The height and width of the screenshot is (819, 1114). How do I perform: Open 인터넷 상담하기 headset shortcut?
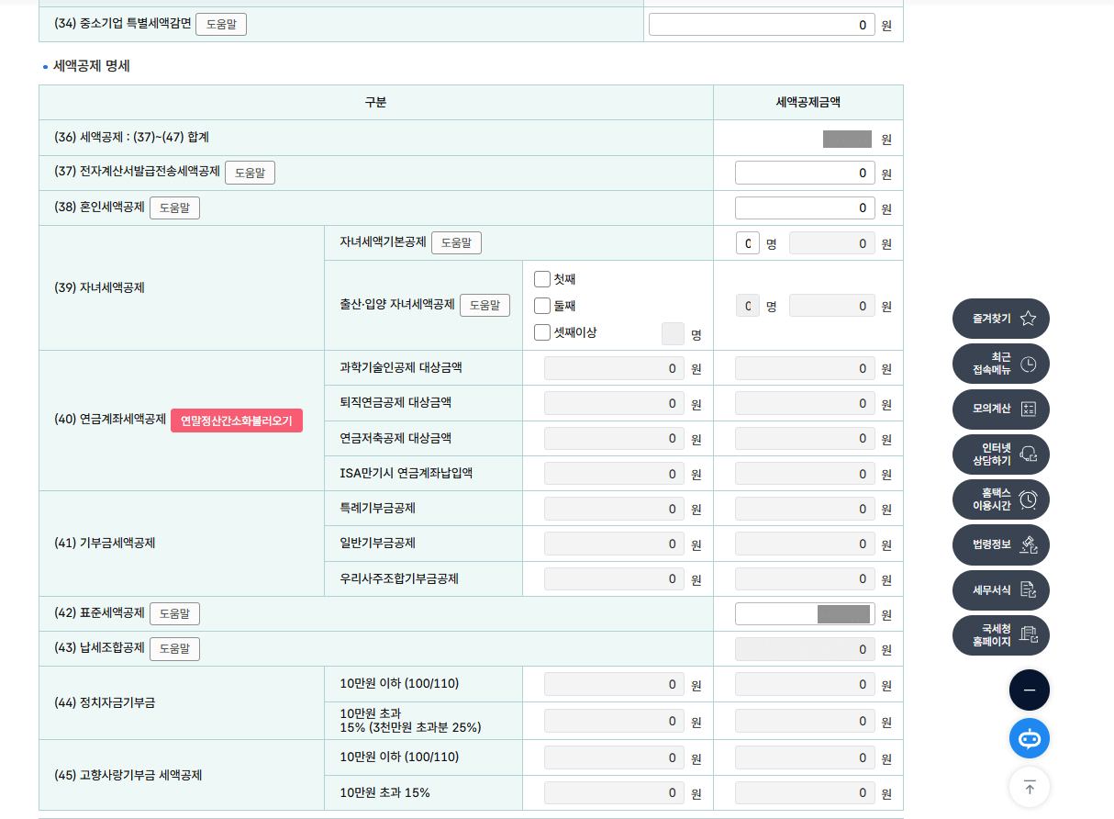(x=1001, y=454)
